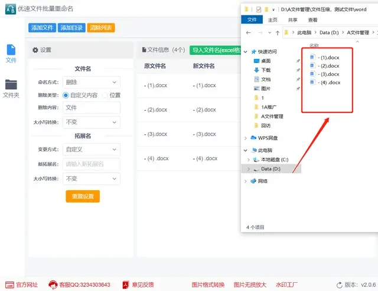
Task: Open the 主页 tab in Explorer ribbon
Action: click(273, 19)
